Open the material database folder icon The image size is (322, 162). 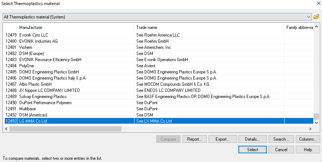click(x=317, y=17)
